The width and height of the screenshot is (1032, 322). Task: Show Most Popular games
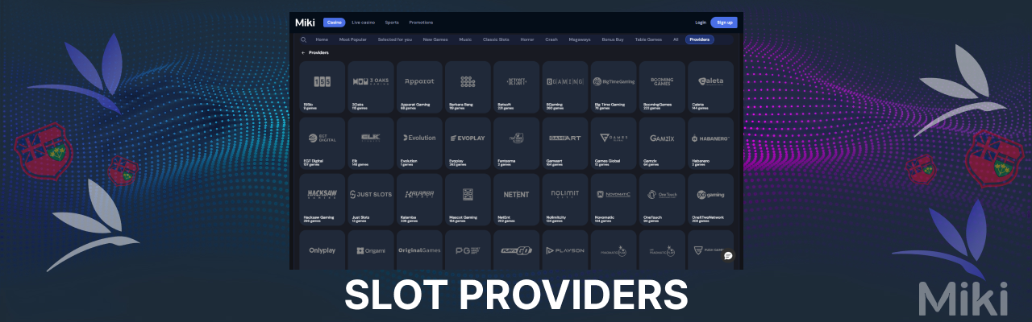point(353,39)
